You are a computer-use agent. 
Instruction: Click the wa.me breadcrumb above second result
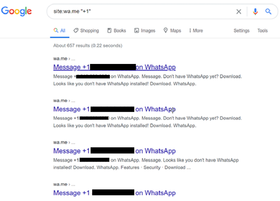tap(64, 100)
